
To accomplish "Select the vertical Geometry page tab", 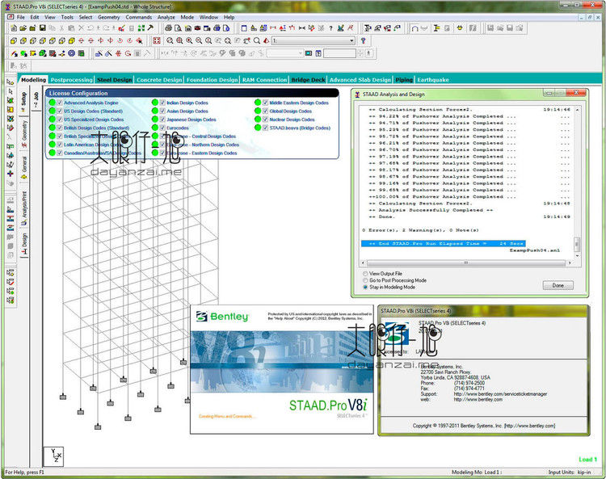I will tap(24, 133).
